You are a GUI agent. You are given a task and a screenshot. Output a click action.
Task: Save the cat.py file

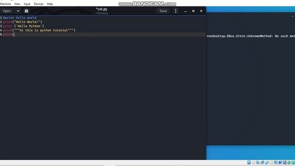click(163, 11)
